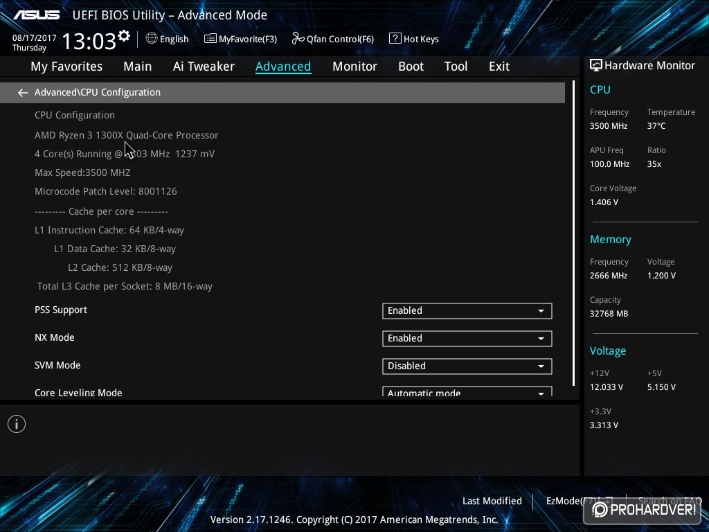Open the NX Mode dropdown
709x532 pixels.
[x=467, y=338]
